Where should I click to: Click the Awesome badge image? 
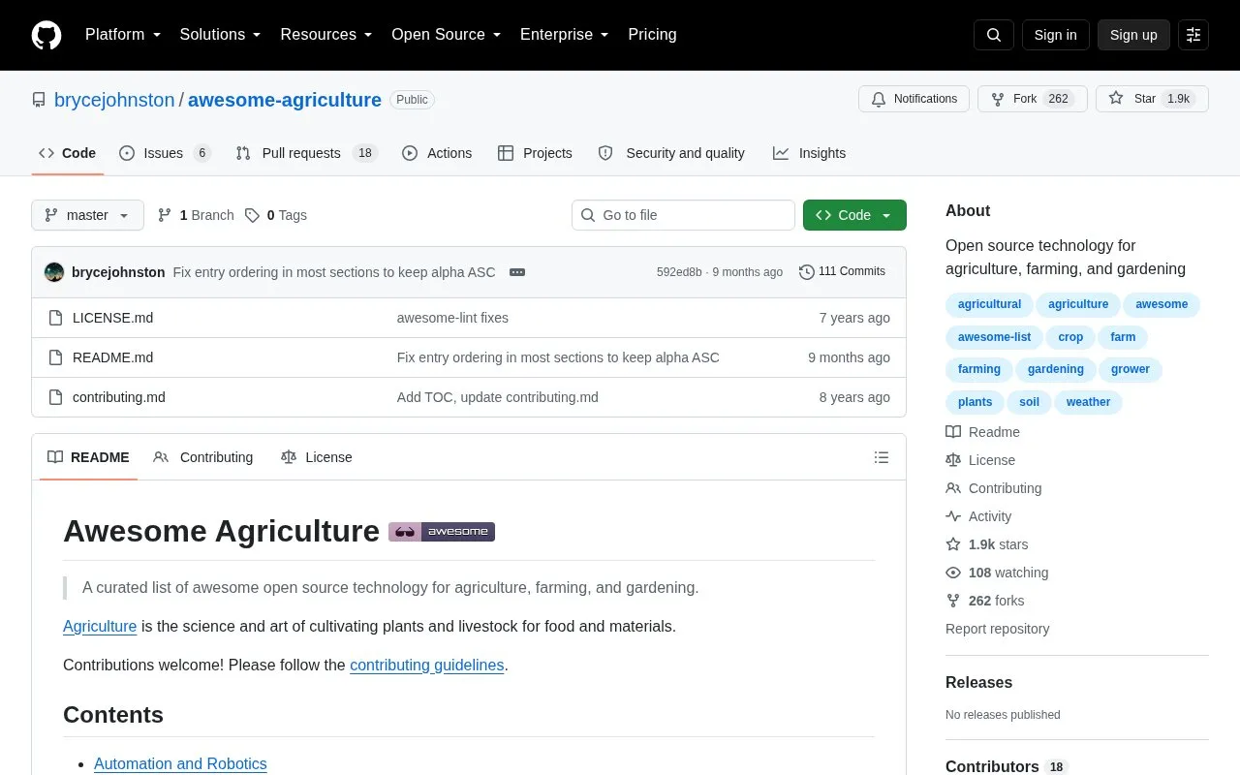click(442, 531)
